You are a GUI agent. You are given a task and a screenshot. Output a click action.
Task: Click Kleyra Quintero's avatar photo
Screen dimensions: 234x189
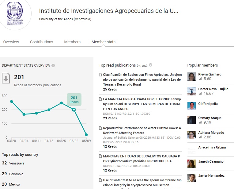click(x=191, y=77)
